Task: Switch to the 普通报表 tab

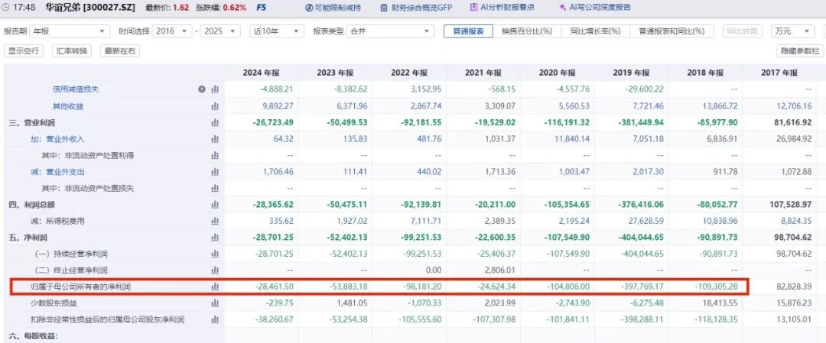Action: 468,31
